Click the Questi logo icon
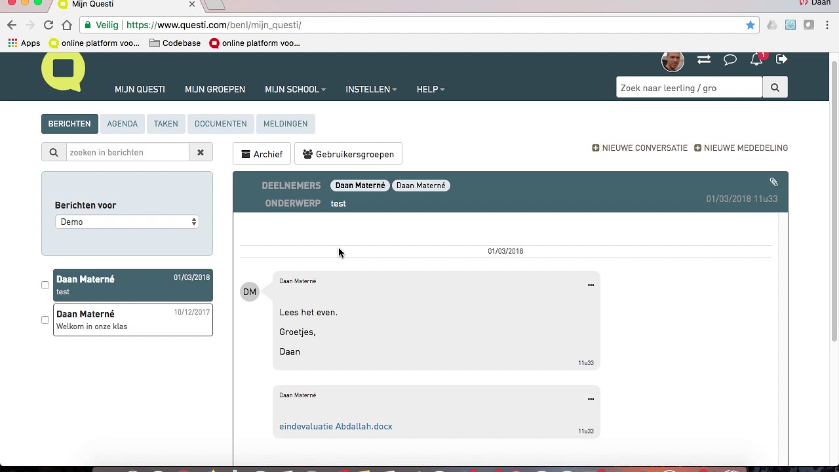This screenshot has width=839, height=472. pos(63,71)
